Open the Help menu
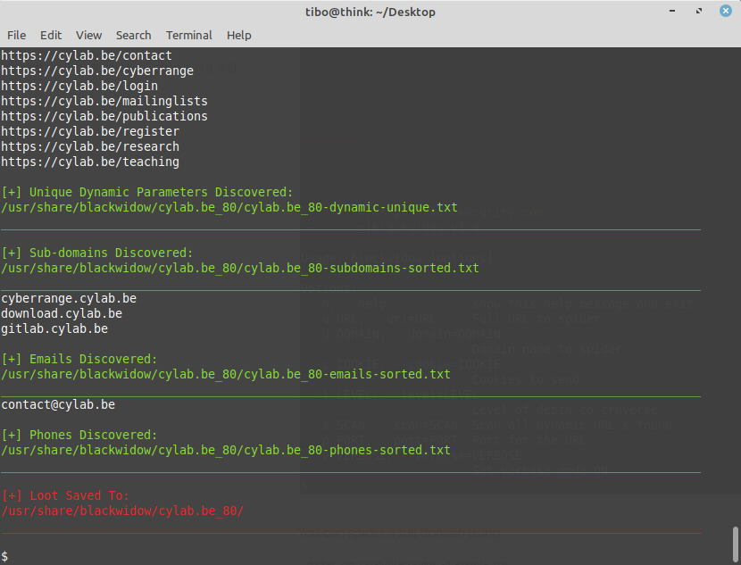Screen dimensions: 741x565 click(x=238, y=36)
